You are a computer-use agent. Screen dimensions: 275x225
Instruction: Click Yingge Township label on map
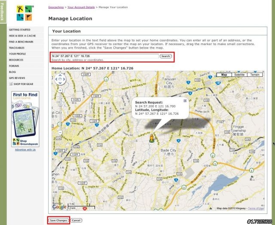coord(238,131)
